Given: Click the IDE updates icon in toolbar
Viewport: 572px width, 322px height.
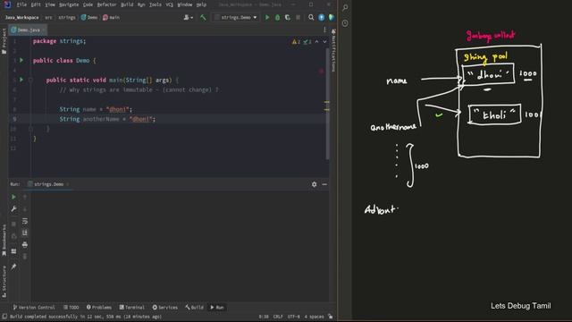Looking at the screenshot, I should coord(322,17).
